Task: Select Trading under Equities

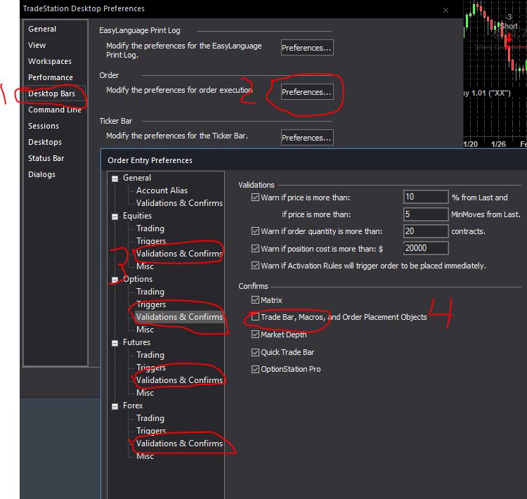Action: [150, 228]
